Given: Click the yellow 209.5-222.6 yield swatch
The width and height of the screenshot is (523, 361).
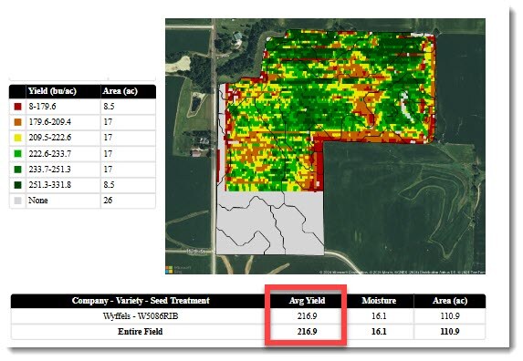Looking at the screenshot, I should pos(17,138).
